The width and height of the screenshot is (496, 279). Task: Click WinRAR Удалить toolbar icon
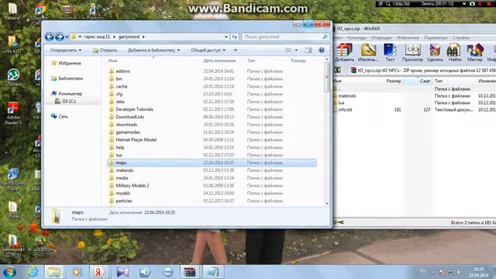(x=435, y=53)
